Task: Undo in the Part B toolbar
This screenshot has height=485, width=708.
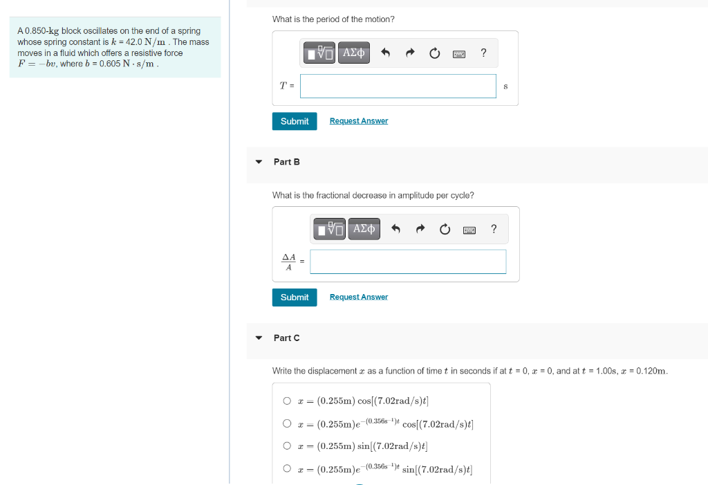Action: coord(395,229)
